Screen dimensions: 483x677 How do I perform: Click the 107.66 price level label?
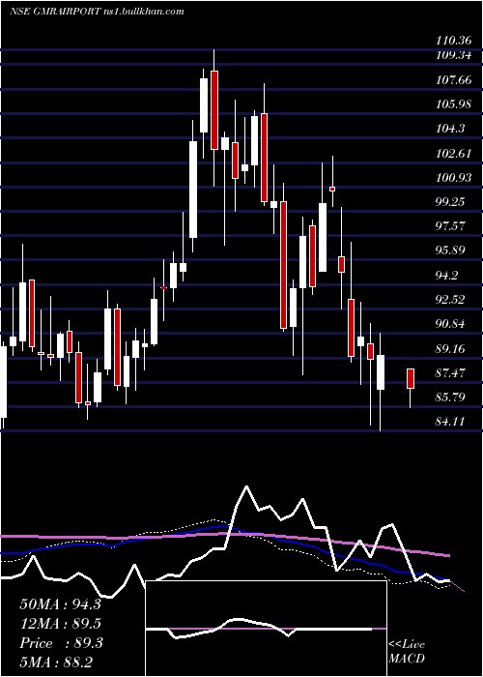454,80
